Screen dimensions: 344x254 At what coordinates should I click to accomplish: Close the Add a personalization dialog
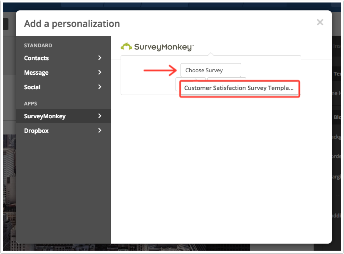coord(320,22)
